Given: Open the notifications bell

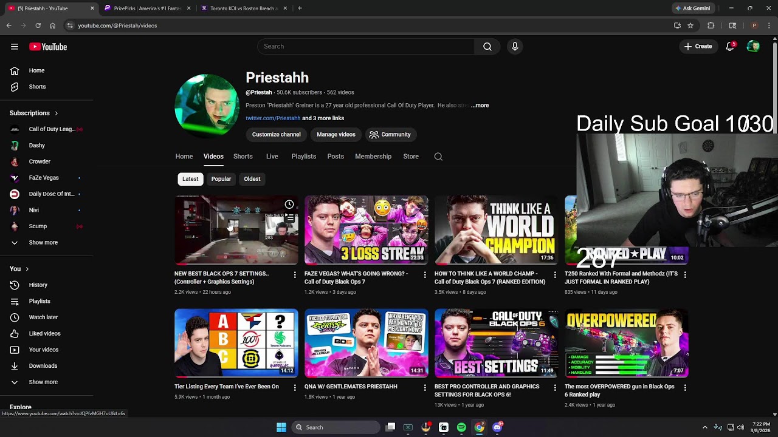Looking at the screenshot, I should coord(730,47).
